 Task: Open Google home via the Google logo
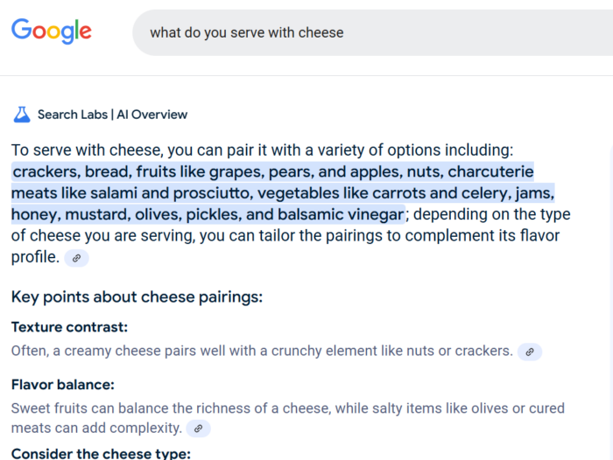51,31
